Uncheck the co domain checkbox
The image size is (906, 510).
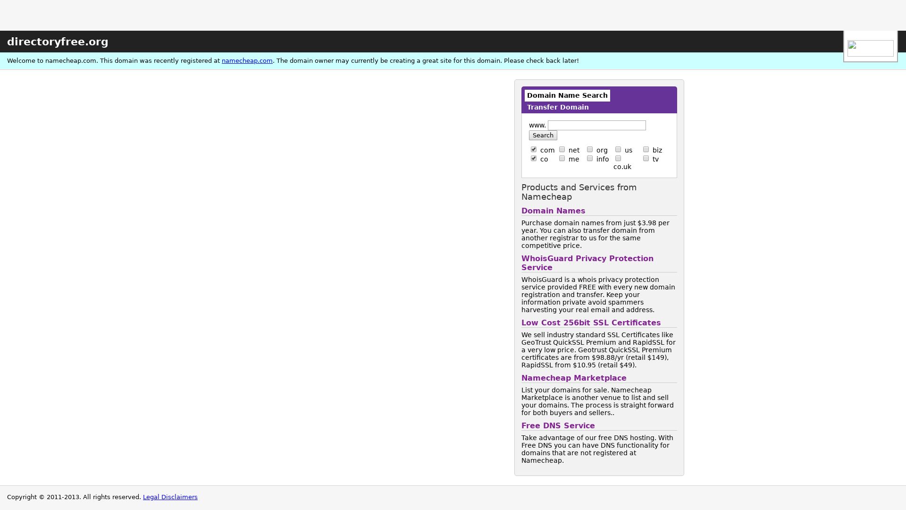[534, 159]
